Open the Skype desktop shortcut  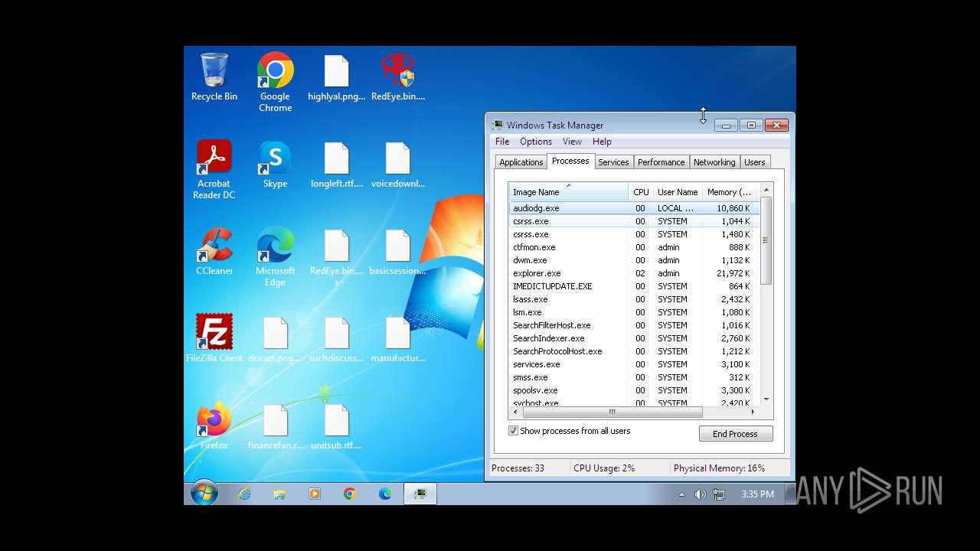coord(275,164)
